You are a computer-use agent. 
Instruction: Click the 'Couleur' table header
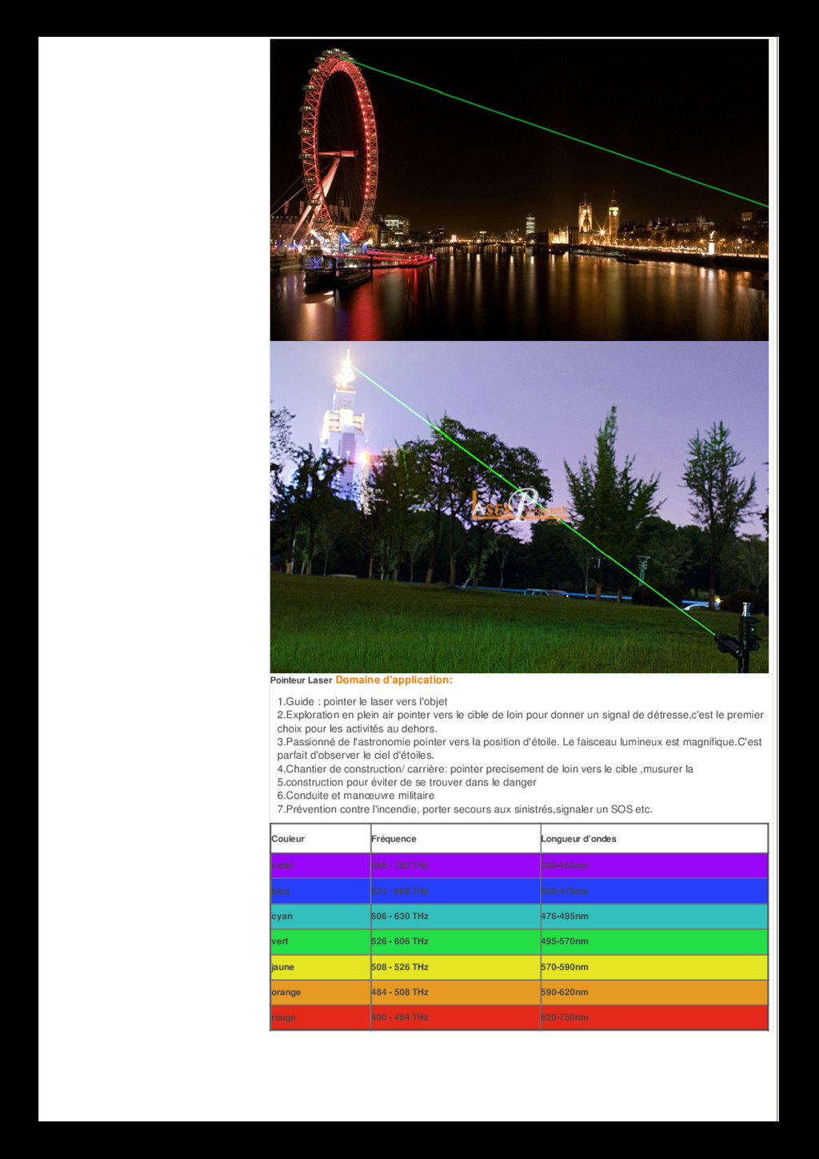tap(321, 839)
